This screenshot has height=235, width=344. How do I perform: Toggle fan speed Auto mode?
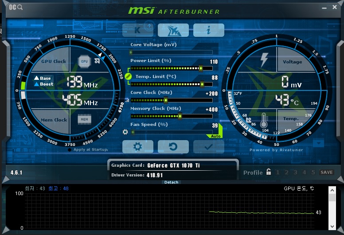pyautogui.click(x=215, y=136)
